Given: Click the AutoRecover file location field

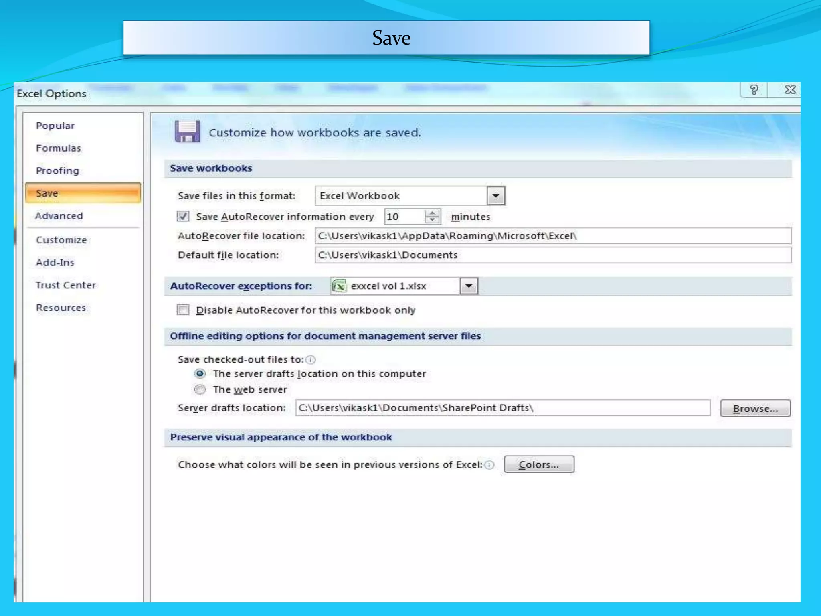Looking at the screenshot, I should coord(552,236).
